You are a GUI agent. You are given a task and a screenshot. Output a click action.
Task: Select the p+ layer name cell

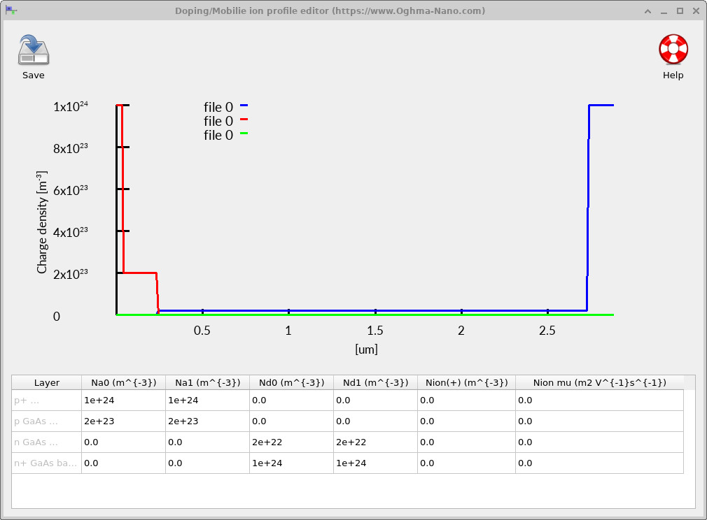coord(46,400)
